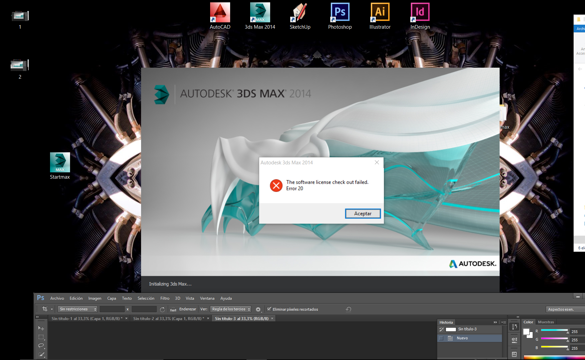
Task: Launch the 3ds Max 2014 desktop shortcut
Action: pyautogui.click(x=260, y=16)
